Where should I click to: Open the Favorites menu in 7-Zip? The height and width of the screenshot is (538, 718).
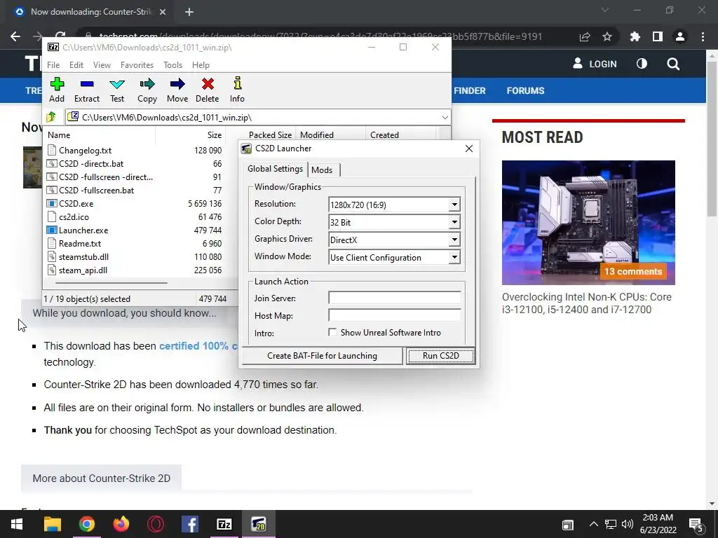tap(137, 65)
